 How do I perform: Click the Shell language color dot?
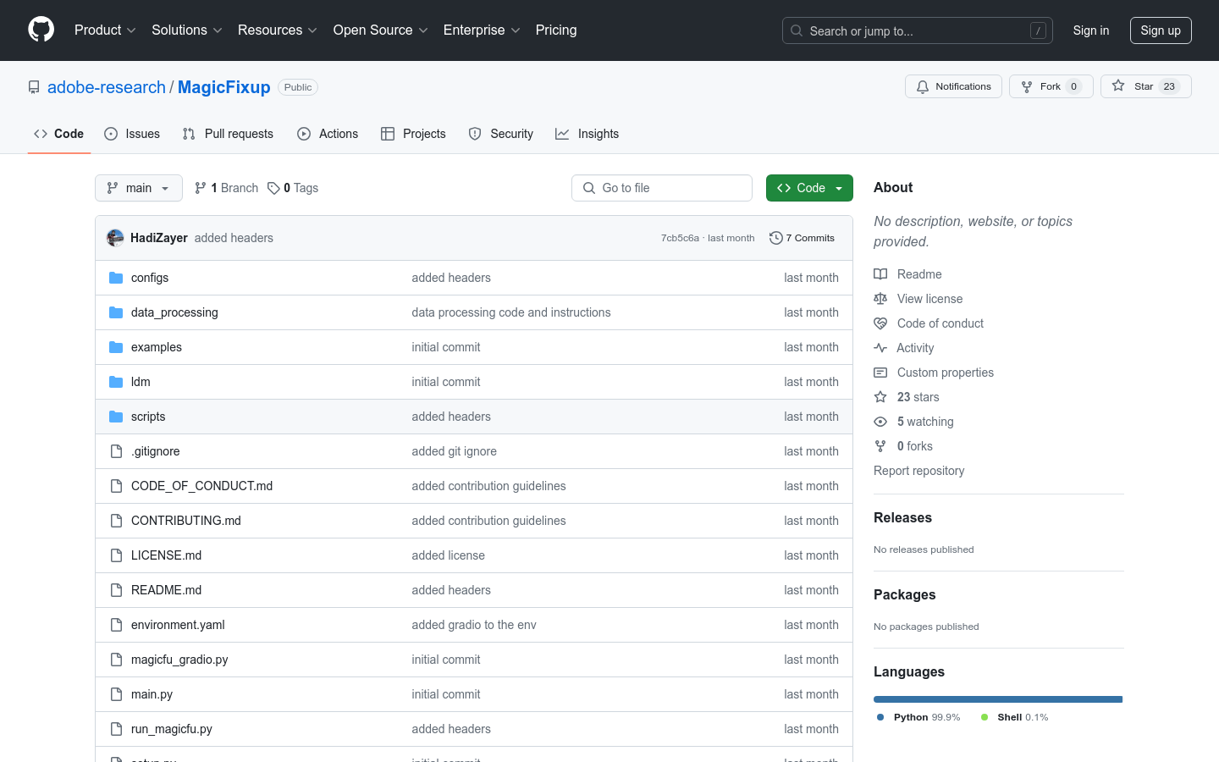[985, 717]
